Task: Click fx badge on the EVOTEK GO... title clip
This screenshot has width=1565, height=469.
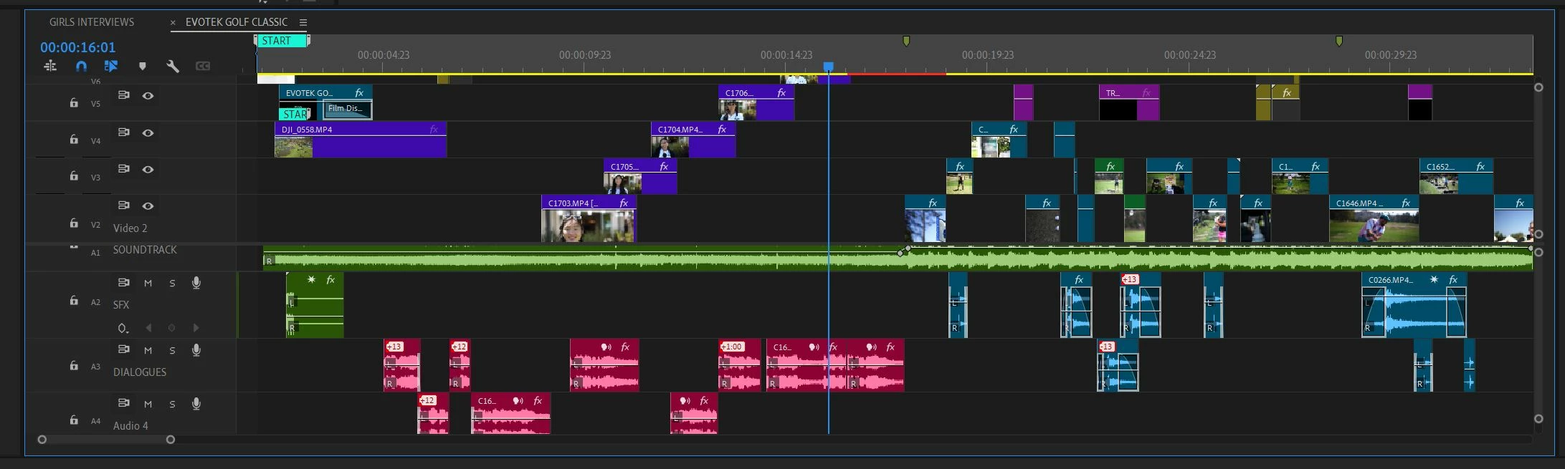Action: click(359, 93)
